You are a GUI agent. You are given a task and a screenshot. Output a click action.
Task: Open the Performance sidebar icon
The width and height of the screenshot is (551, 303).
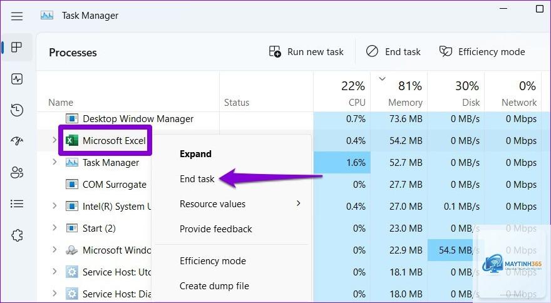click(17, 79)
